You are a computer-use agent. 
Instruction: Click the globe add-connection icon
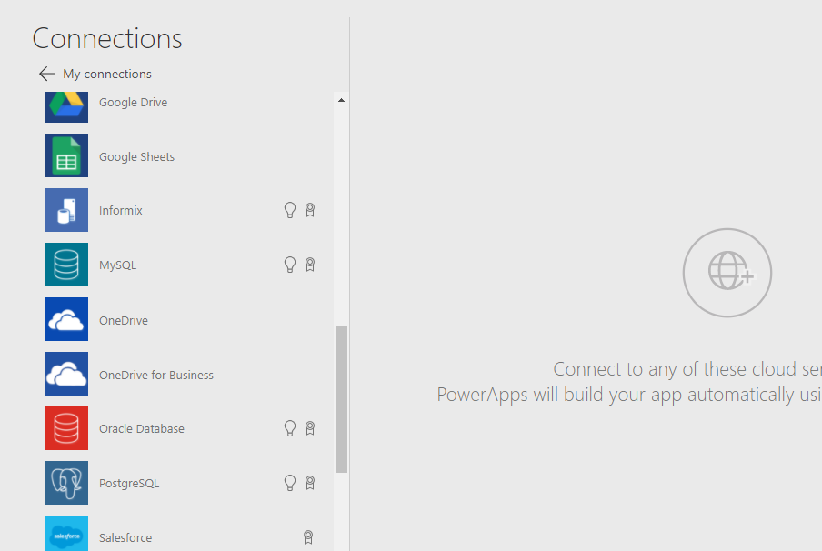[x=727, y=272]
